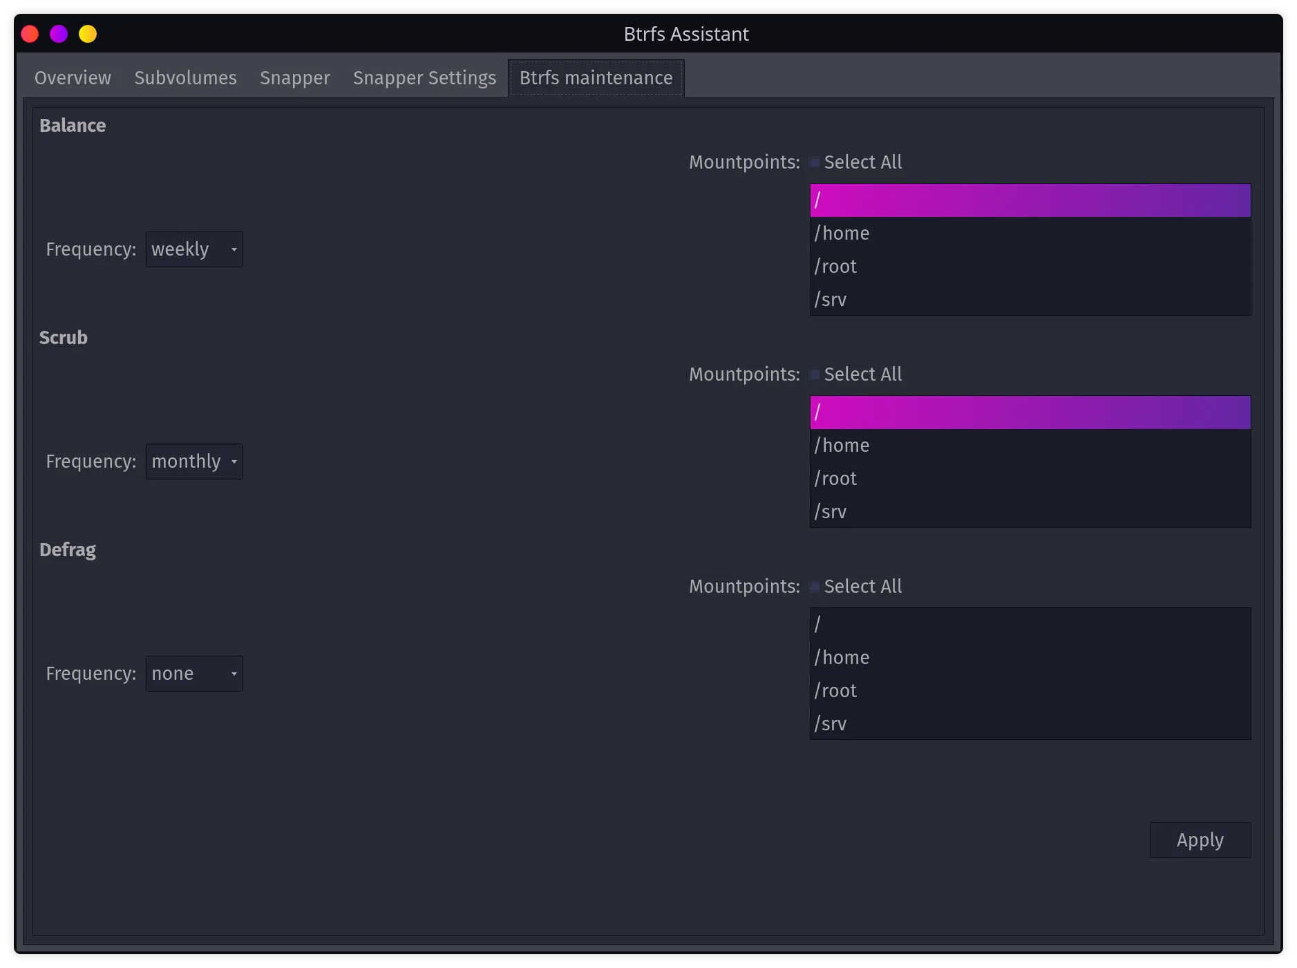This screenshot has height=968, width=1297.
Task: Select /srv in the Defrag mountpoints list
Action: [x=1030, y=724]
